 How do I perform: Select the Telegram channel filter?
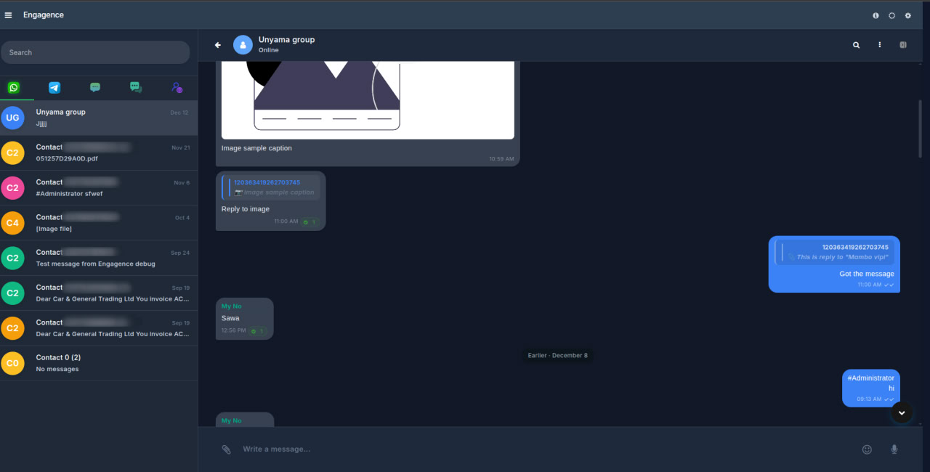pos(54,87)
